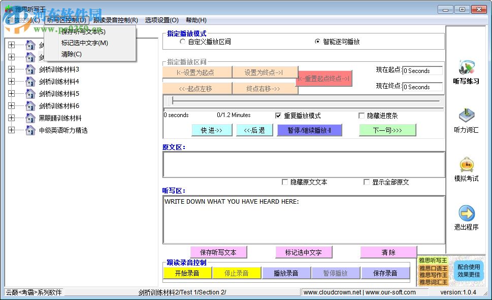Click inside the 听写区 dictation text area
492x300 pixels.
304,220
